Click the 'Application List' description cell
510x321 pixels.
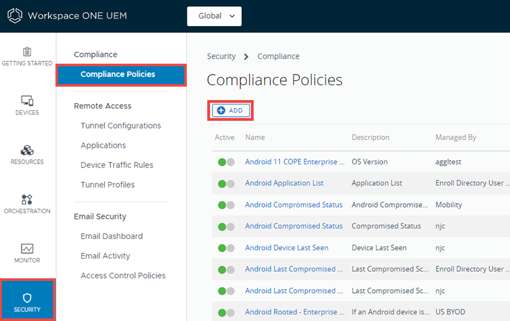tap(377, 183)
